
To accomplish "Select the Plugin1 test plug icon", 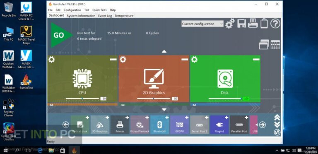I will tap(219, 125).
